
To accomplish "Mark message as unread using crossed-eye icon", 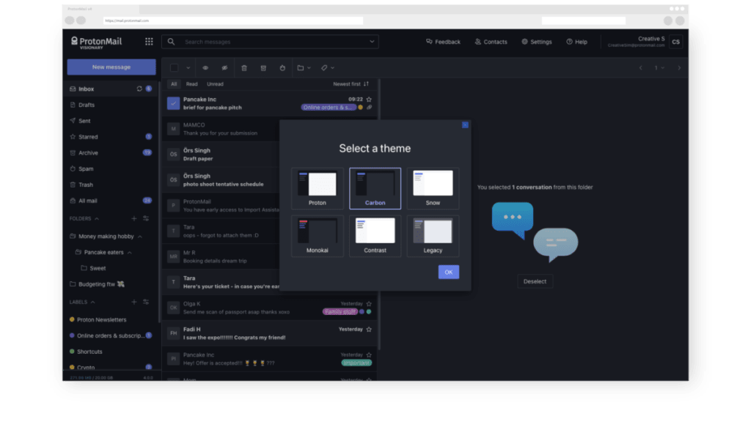I will coord(224,67).
